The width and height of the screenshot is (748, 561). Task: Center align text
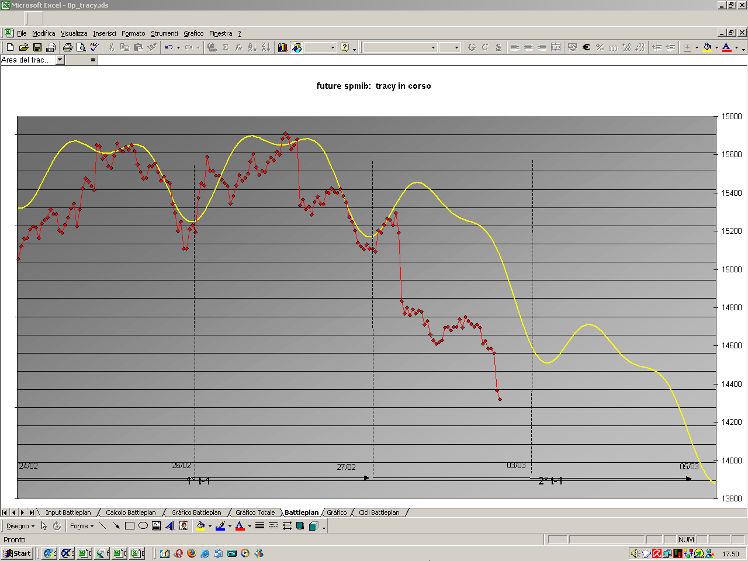pyautogui.click(x=528, y=47)
